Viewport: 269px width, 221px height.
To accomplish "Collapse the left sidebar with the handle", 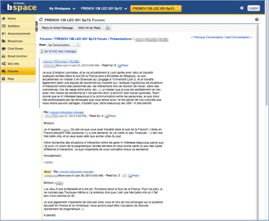I will (37, 26).
